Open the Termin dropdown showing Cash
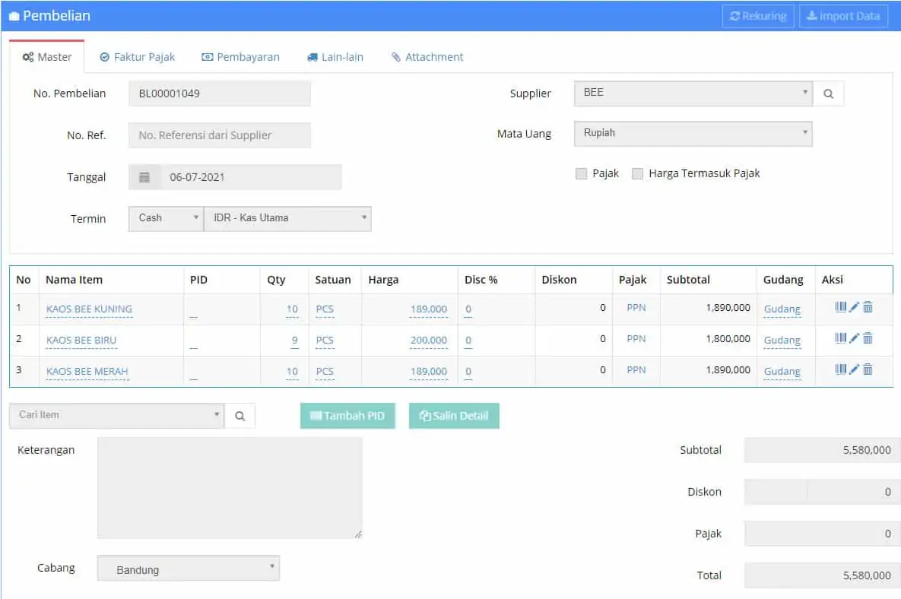 166,218
